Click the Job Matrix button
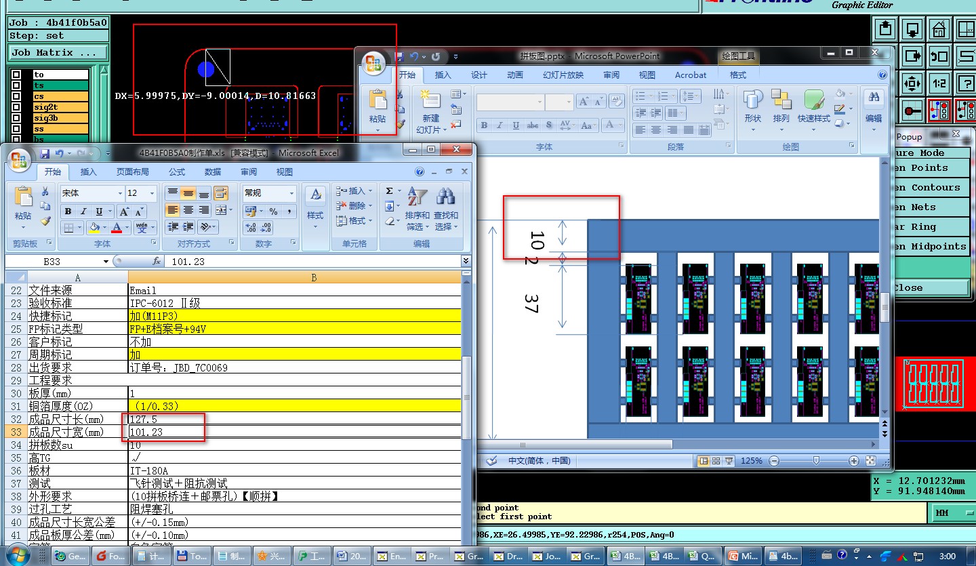The height and width of the screenshot is (566, 976). point(58,52)
